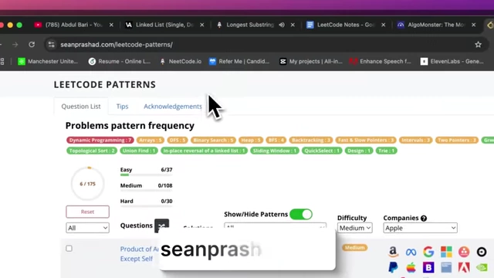Click the forward navigation arrow
The width and height of the screenshot is (494, 278).
coord(15,45)
